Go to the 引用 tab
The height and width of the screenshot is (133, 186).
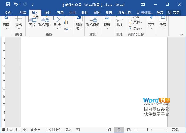click(x=73, y=13)
